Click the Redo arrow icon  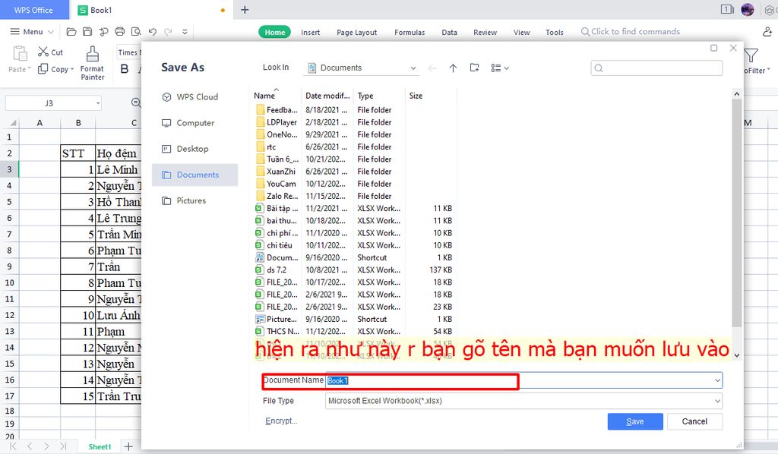click(x=168, y=32)
